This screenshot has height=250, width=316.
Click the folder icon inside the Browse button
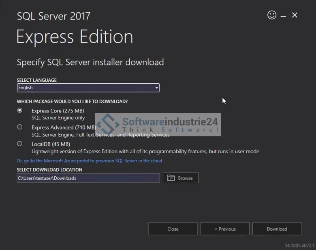171,178
